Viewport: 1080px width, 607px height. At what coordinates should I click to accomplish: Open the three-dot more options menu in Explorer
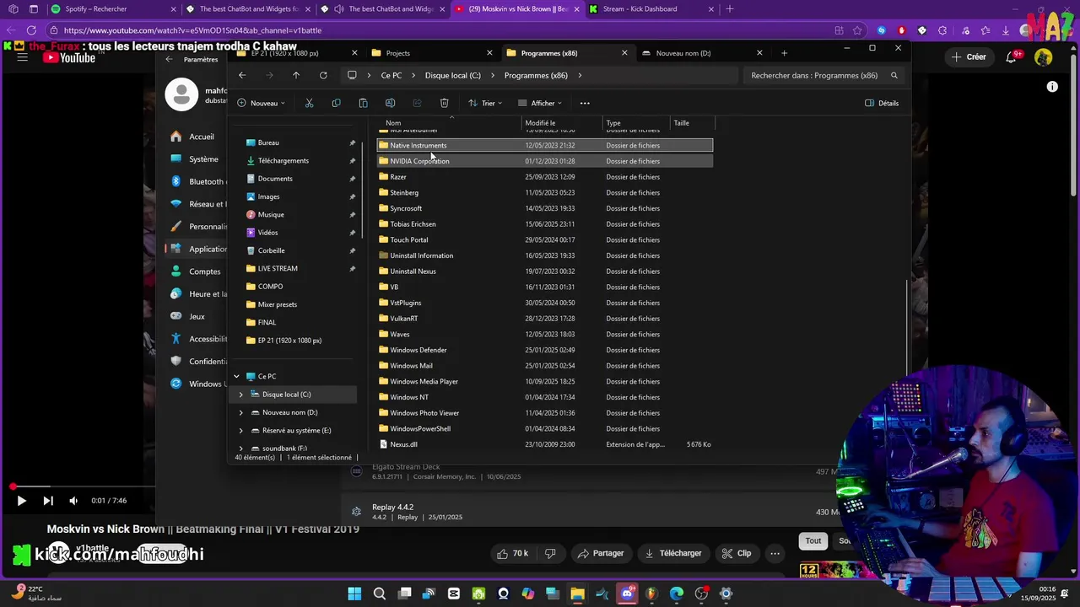[585, 103]
